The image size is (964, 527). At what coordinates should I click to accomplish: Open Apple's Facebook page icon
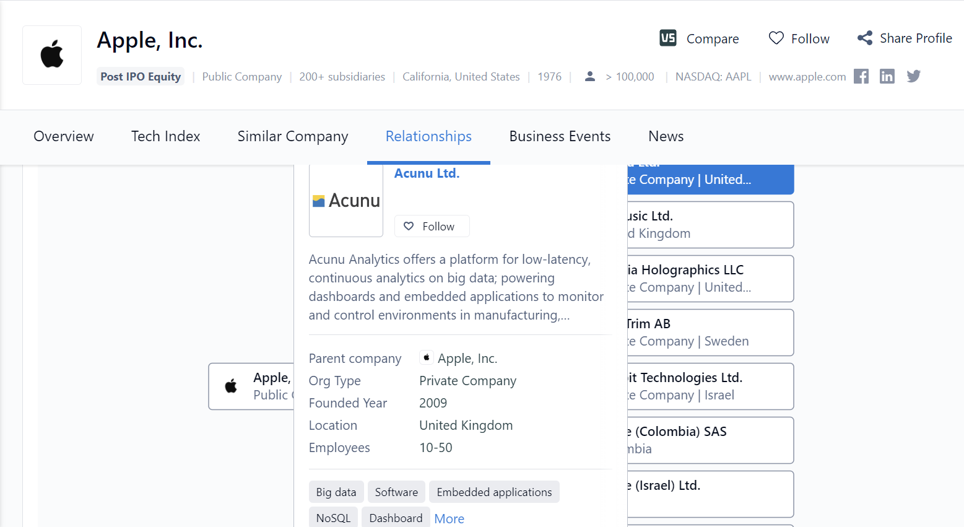click(861, 76)
